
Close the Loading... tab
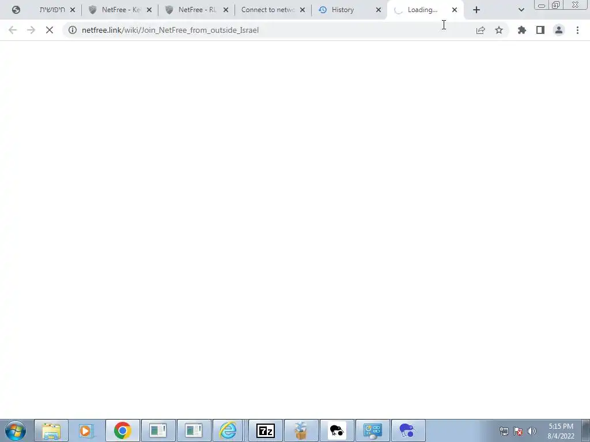(x=455, y=10)
